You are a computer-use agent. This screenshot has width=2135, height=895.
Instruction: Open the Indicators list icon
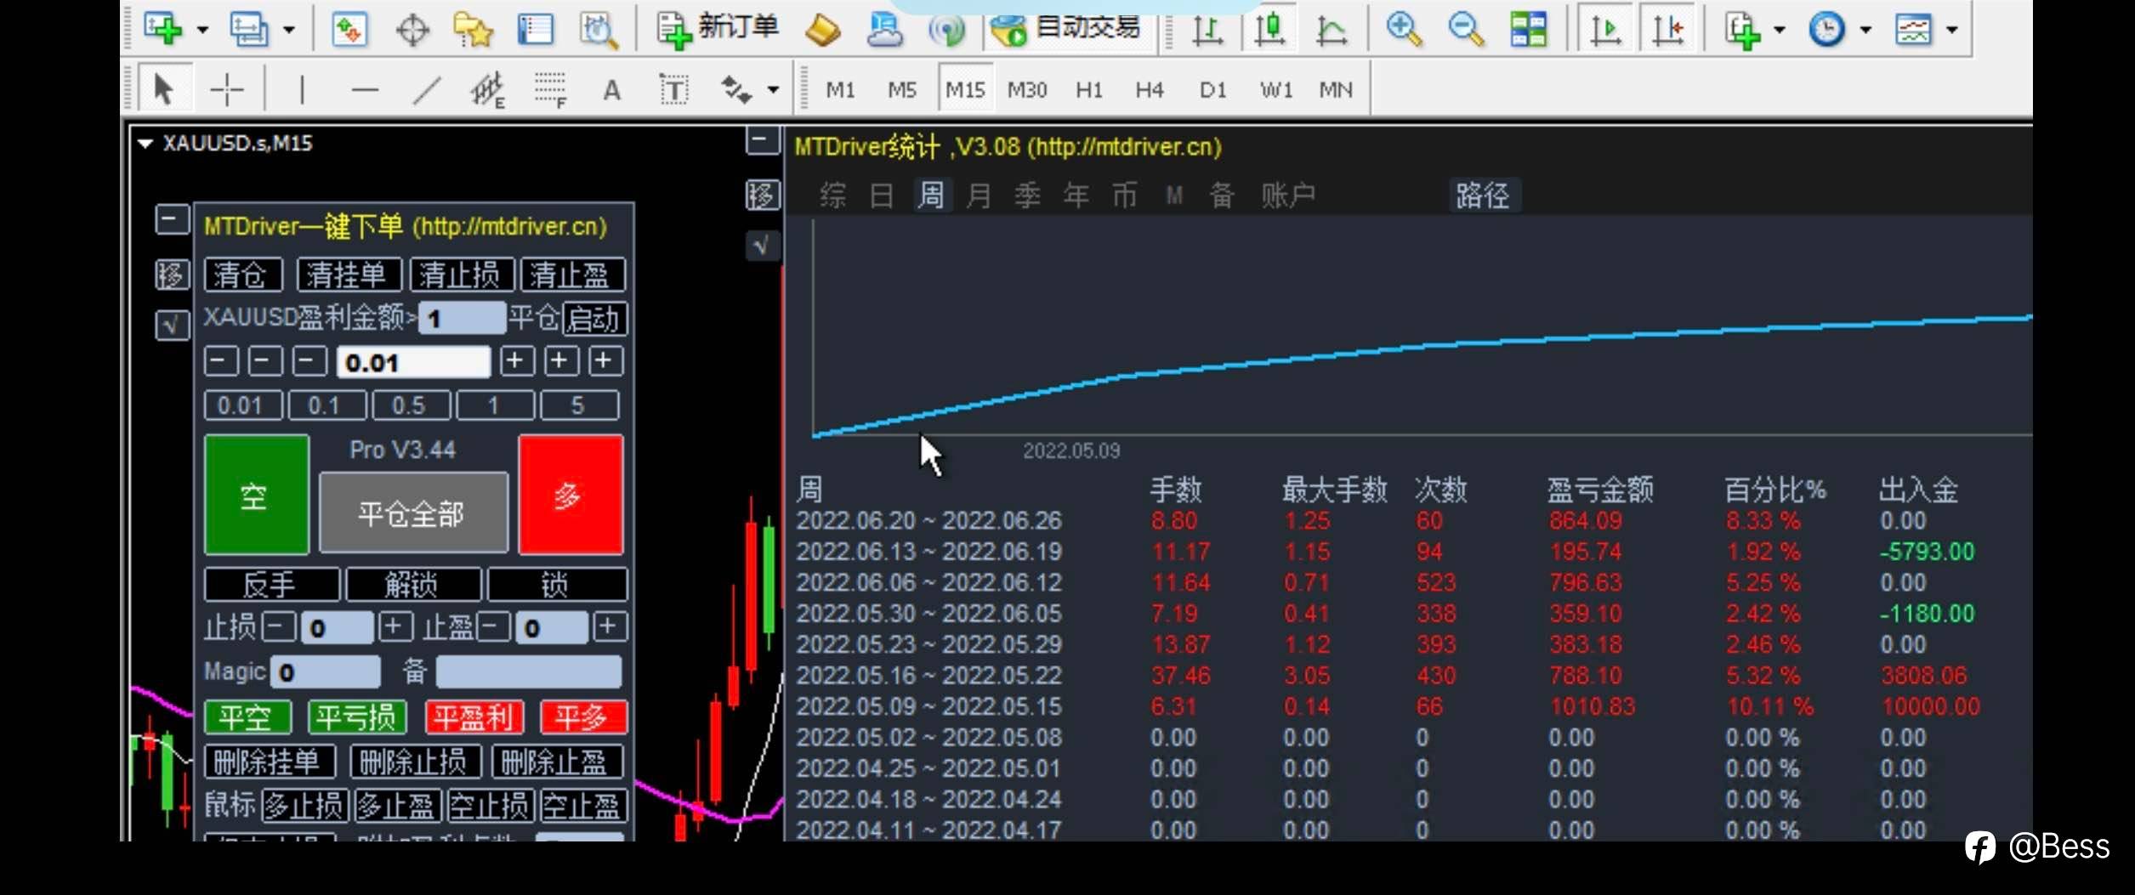click(x=1741, y=31)
